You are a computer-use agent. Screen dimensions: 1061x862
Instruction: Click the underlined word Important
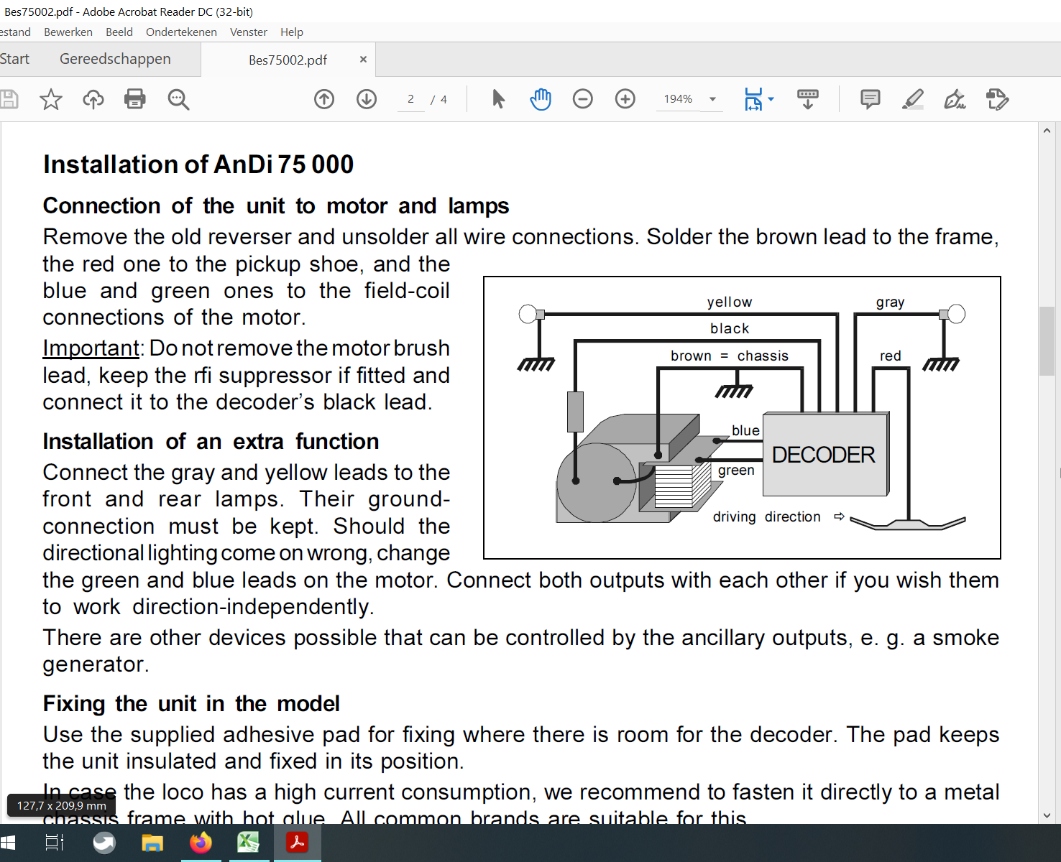pos(91,348)
